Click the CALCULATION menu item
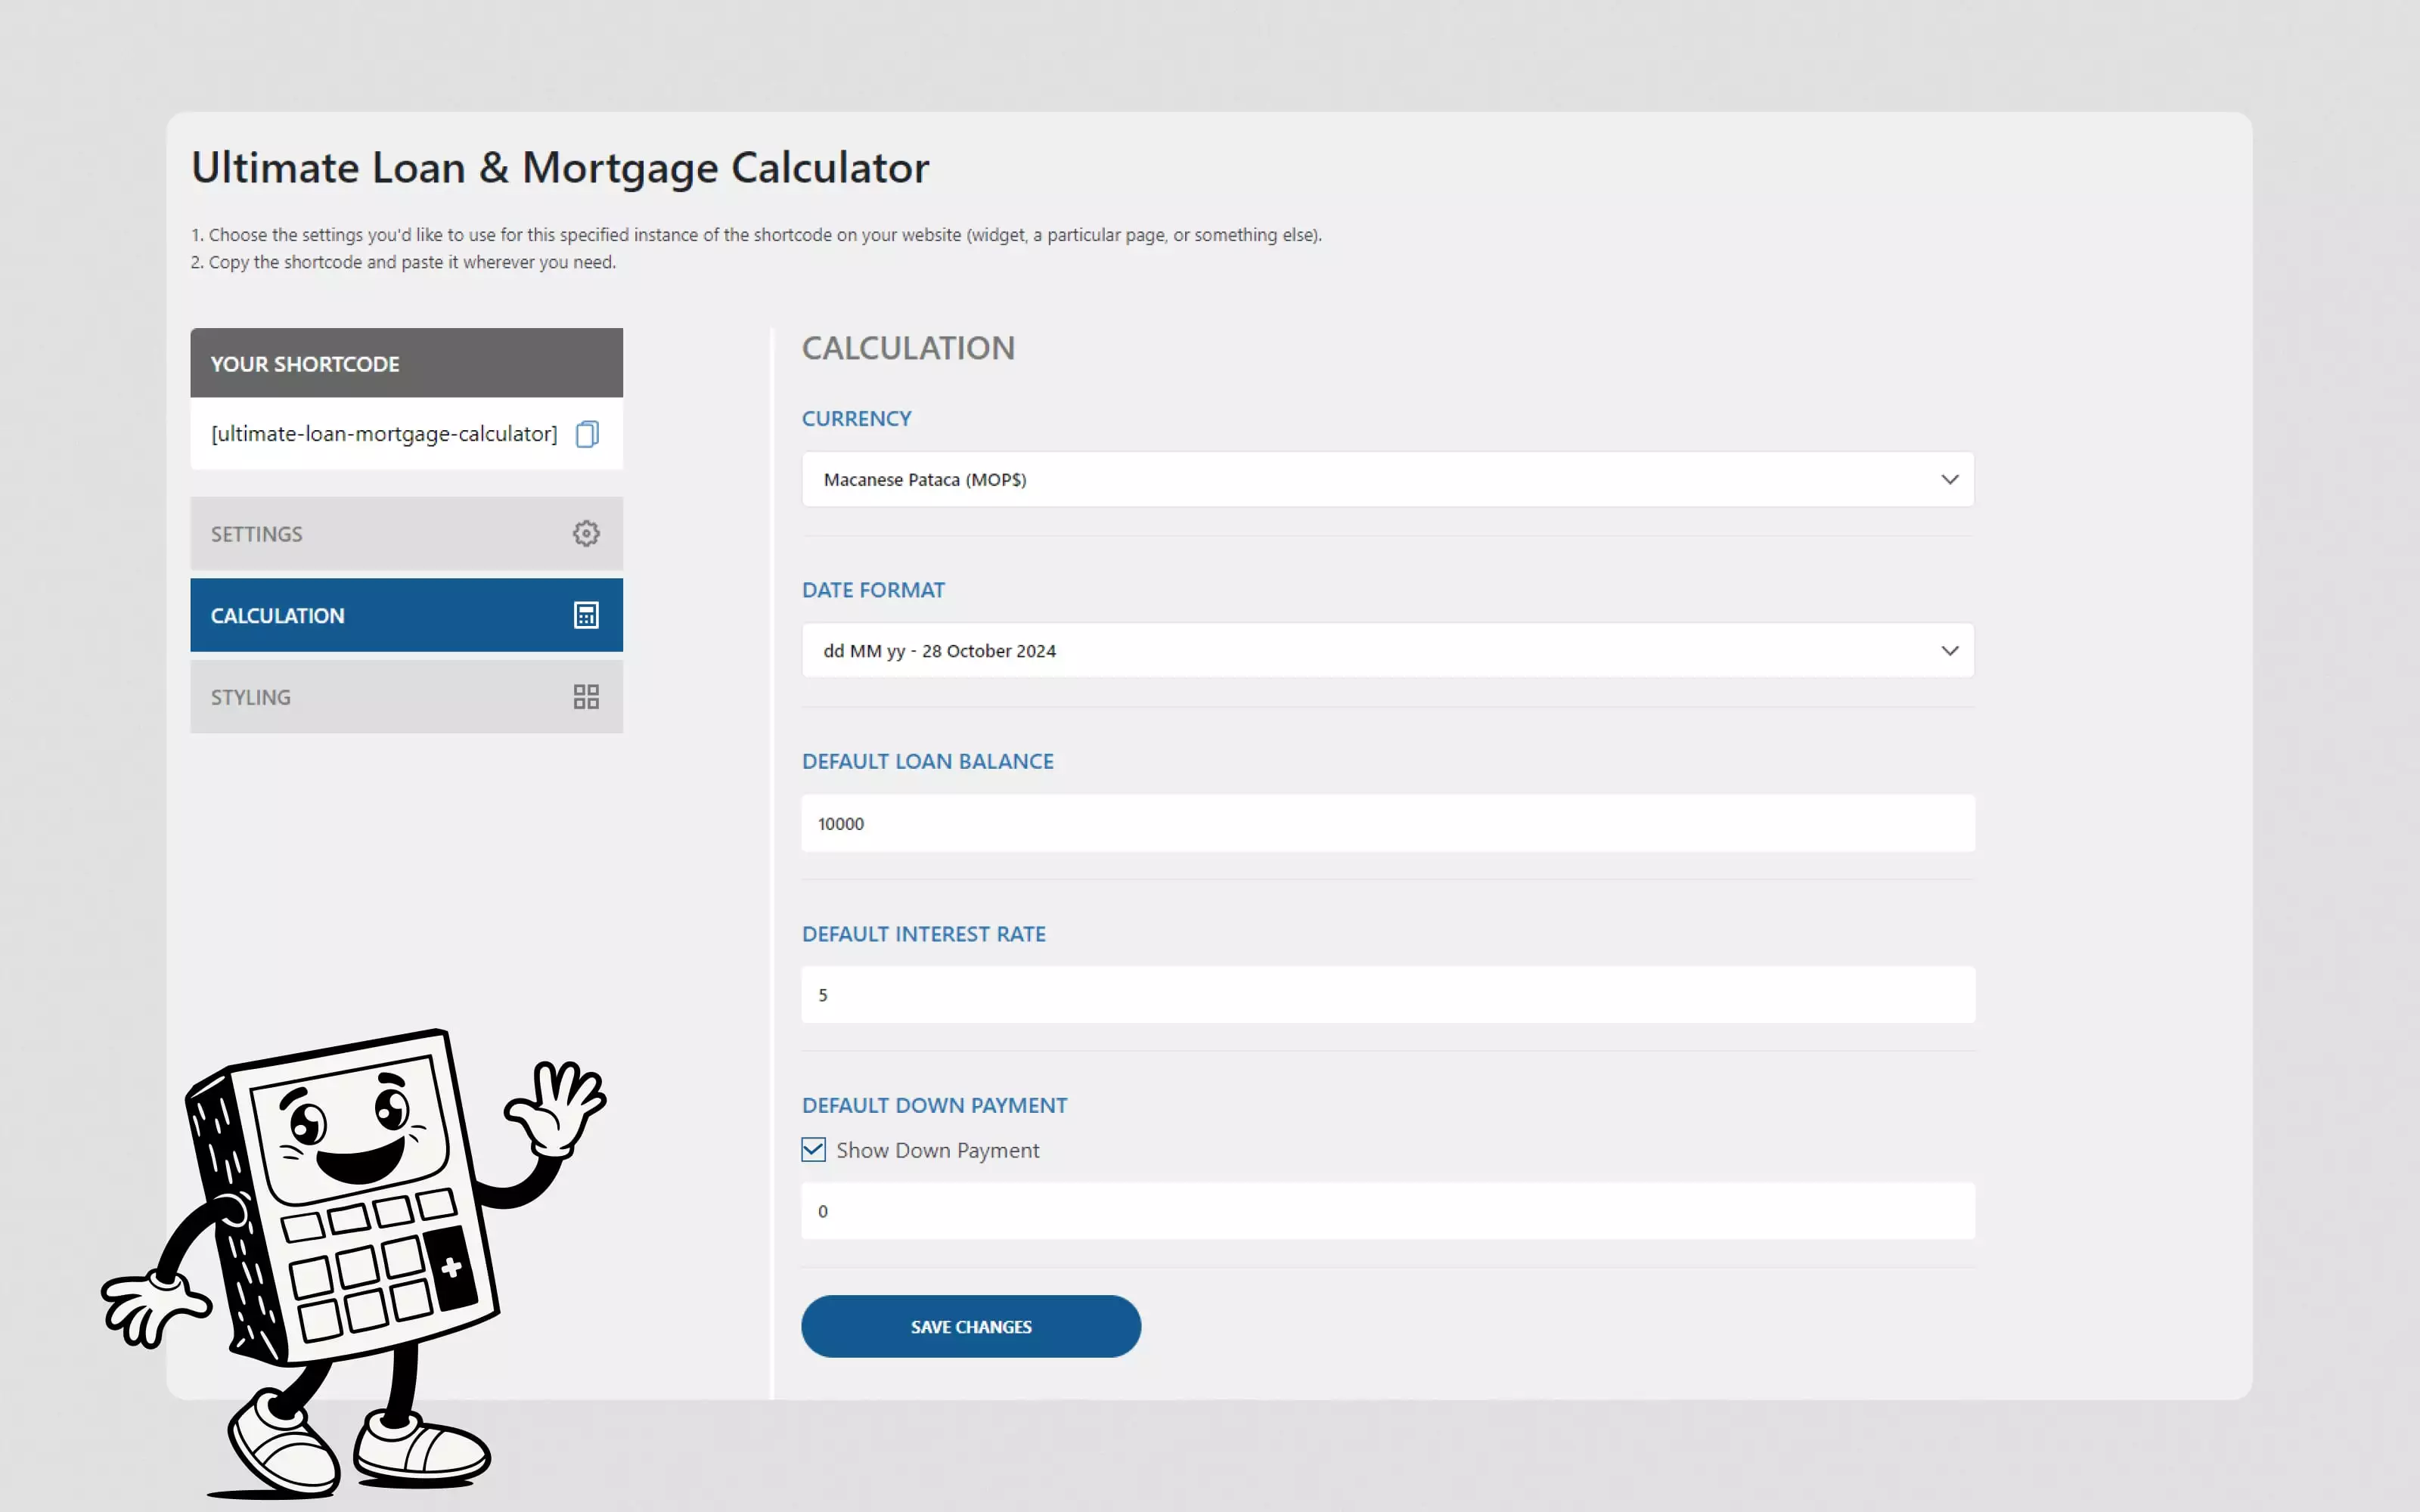The width and height of the screenshot is (2420, 1512). [x=408, y=615]
